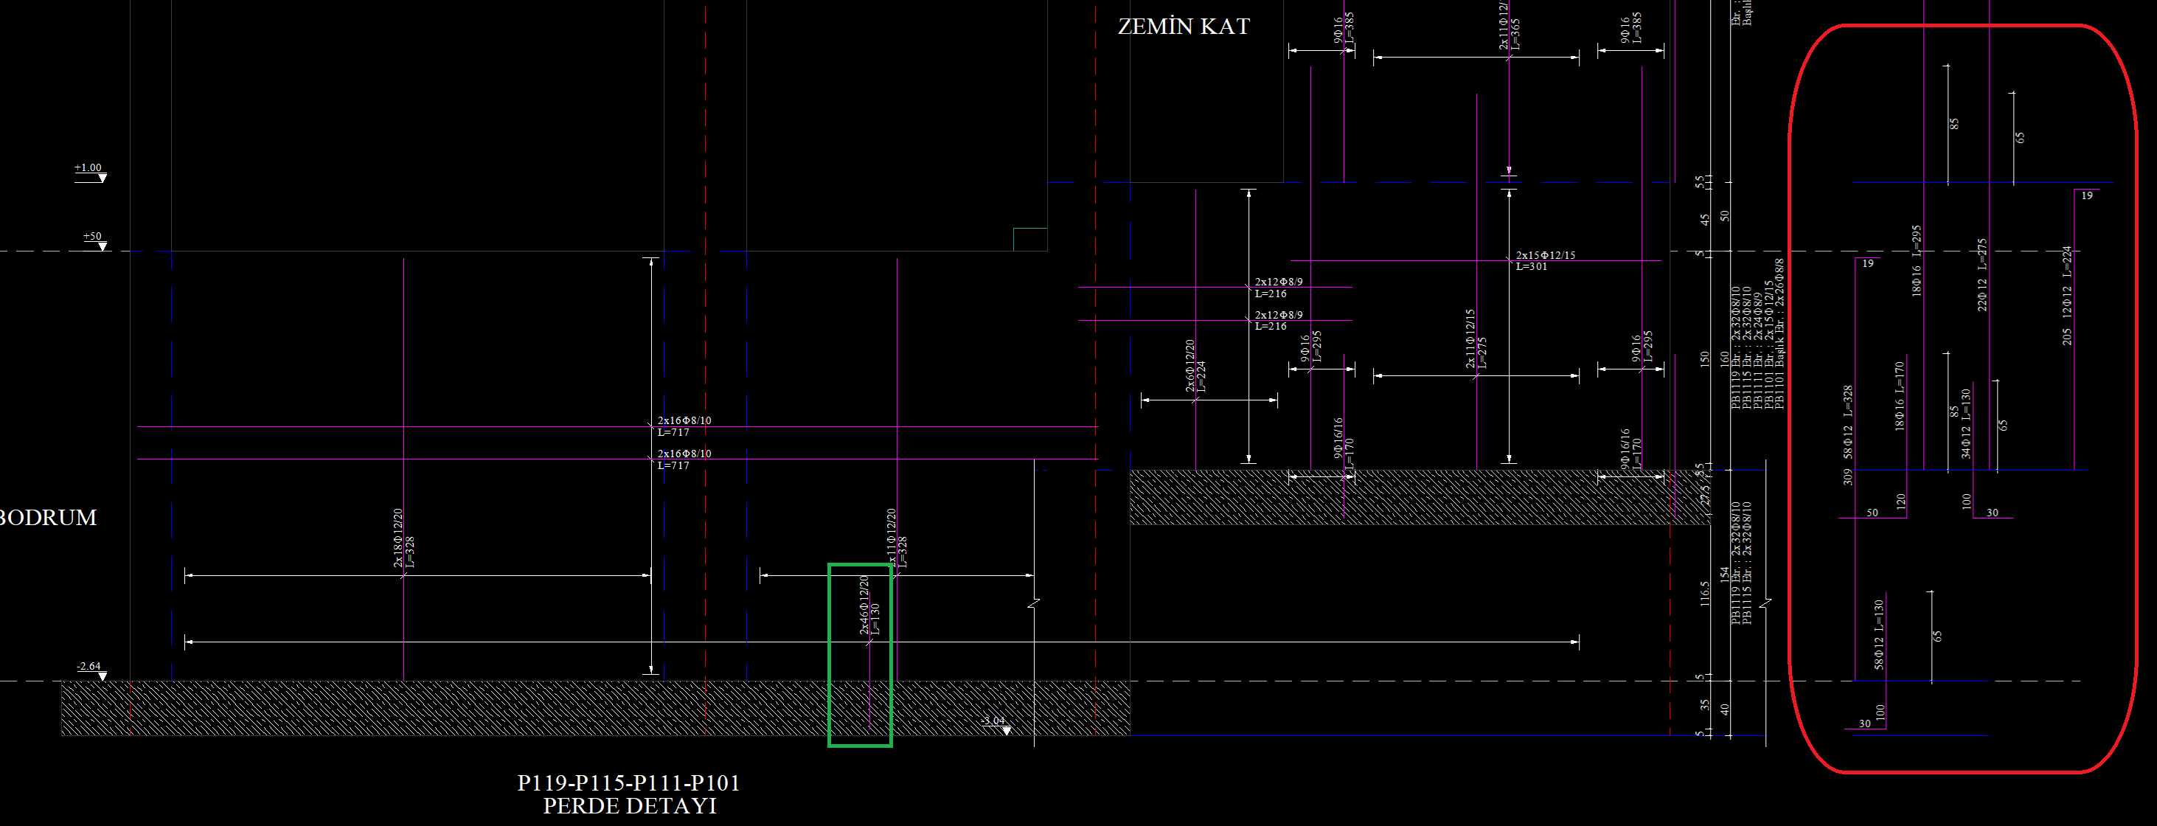
Task: Click the 58Φ12 L=328 bar in red outline
Action: (x=1847, y=423)
